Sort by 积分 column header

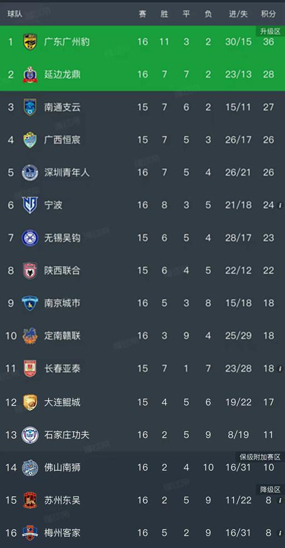[269, 14]
